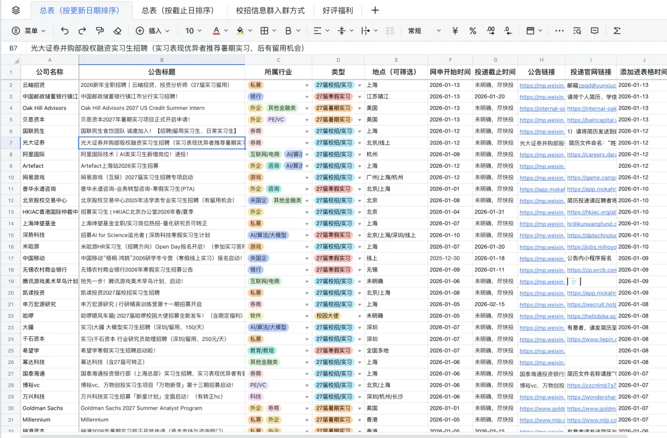Click the redo arrow in toolbar

(x=82, y=31)
